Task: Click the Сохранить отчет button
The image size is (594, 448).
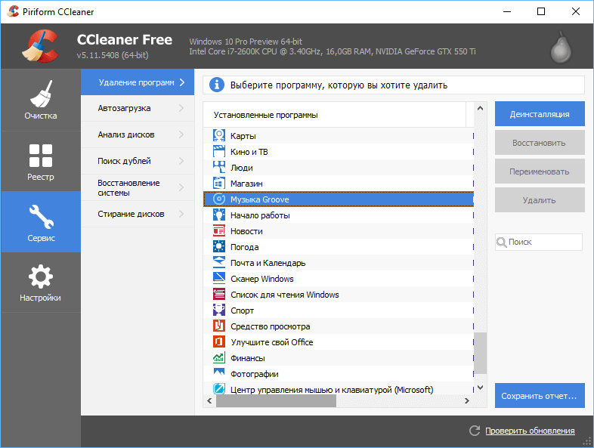Action: (540, 395)
